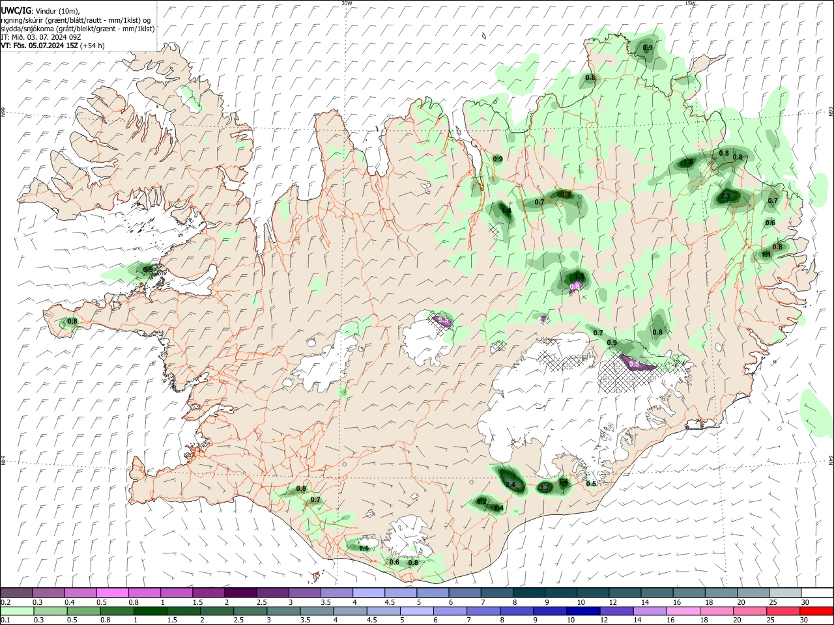Click the 2.3 precipitation value on map
This screenshot has height=625, width=834.
[x=726, y=196]
